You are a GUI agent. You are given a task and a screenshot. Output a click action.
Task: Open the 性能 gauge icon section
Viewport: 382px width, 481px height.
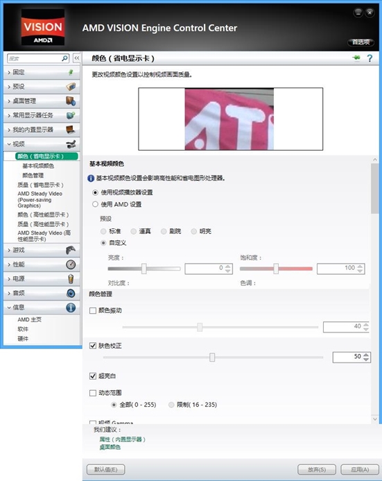[x=71, y=264]
